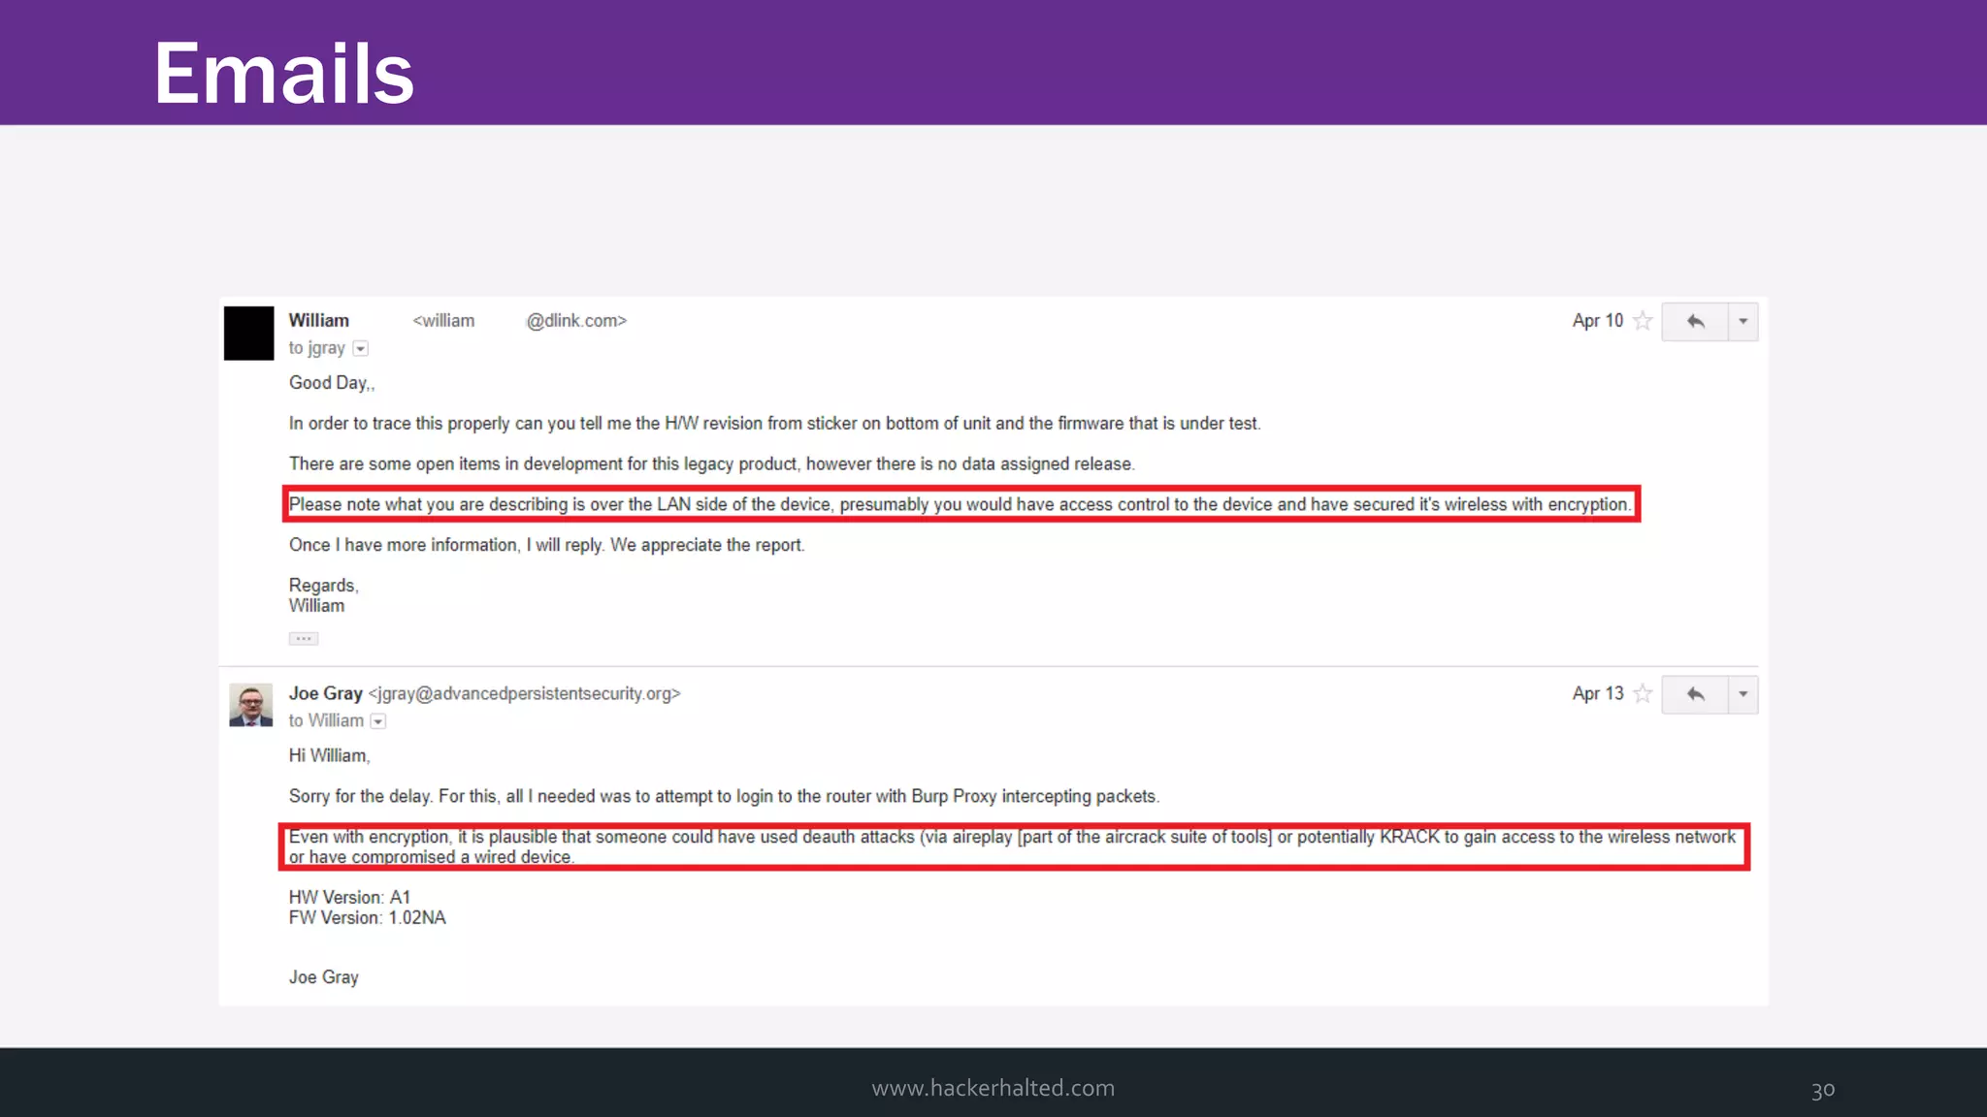Click slide number 30
The height and width of the screenshot is (1117, 1987).
click(1823, 1090)
